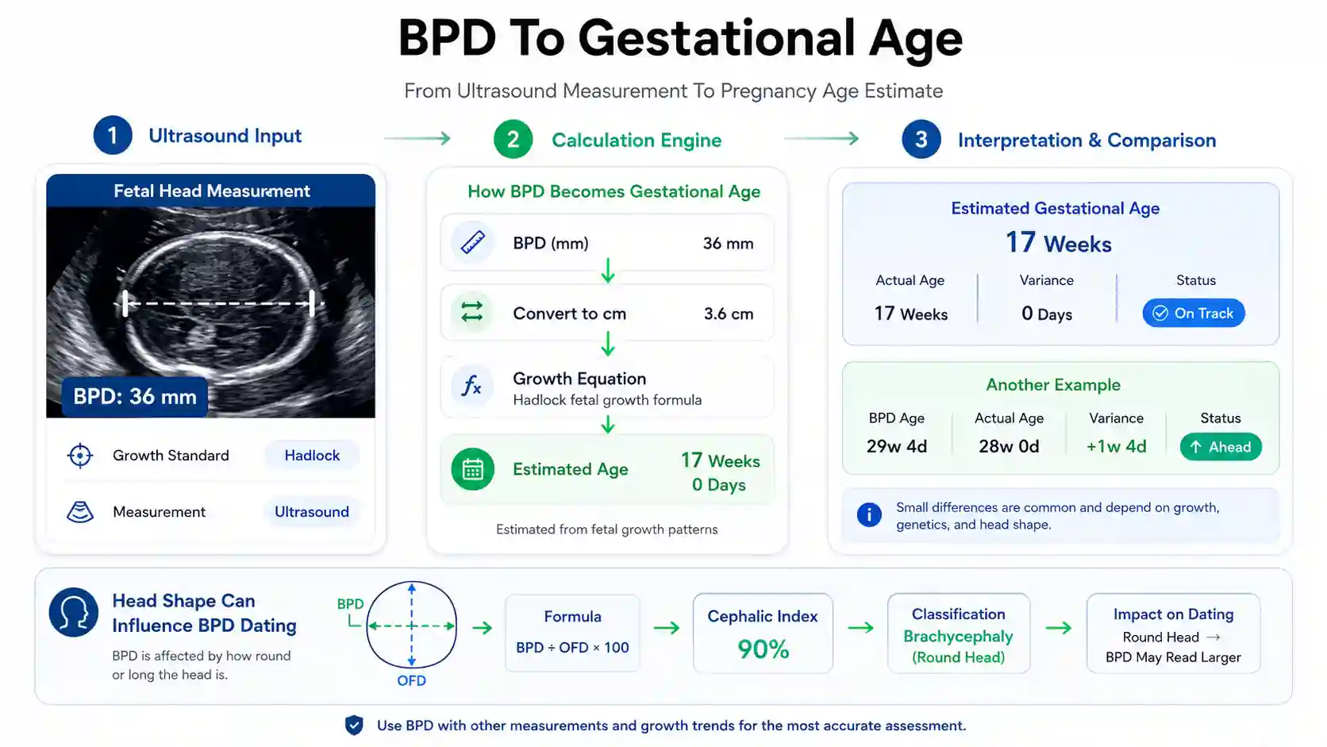Viewport: 1327px width, 747px height.
Task: Click the Hadlock fetal growth formula text
Action: coord(607,400)
